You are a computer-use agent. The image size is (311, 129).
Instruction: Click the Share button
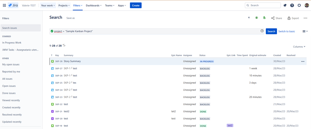click(276, 18)
